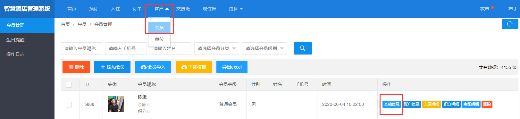This screenshot has height=119, width=520.
Task: Click the refresh icon button at top right
Action: 510,24
